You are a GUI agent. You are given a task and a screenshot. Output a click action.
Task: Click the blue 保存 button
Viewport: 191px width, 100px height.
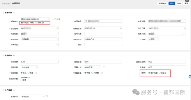[x=172, y=4]
